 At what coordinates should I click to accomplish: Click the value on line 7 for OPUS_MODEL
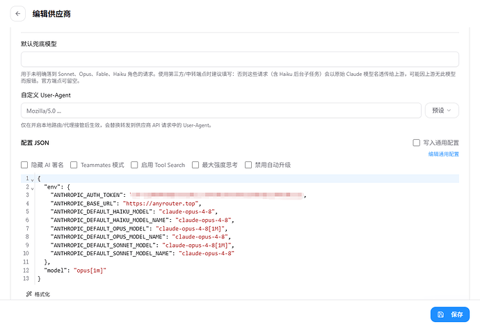(x=190, y=229)
